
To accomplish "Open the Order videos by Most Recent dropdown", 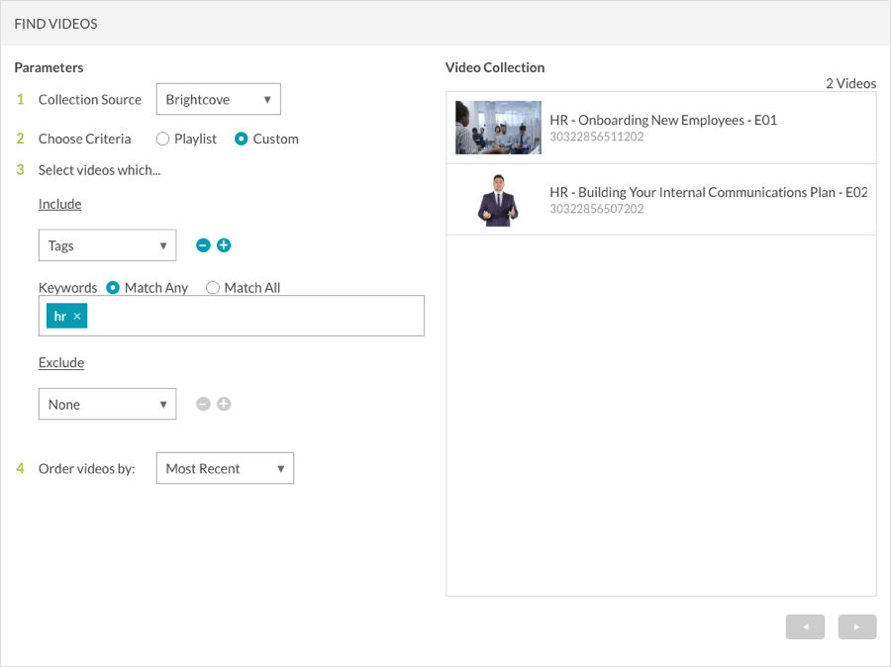I will (x=225, y=468).
